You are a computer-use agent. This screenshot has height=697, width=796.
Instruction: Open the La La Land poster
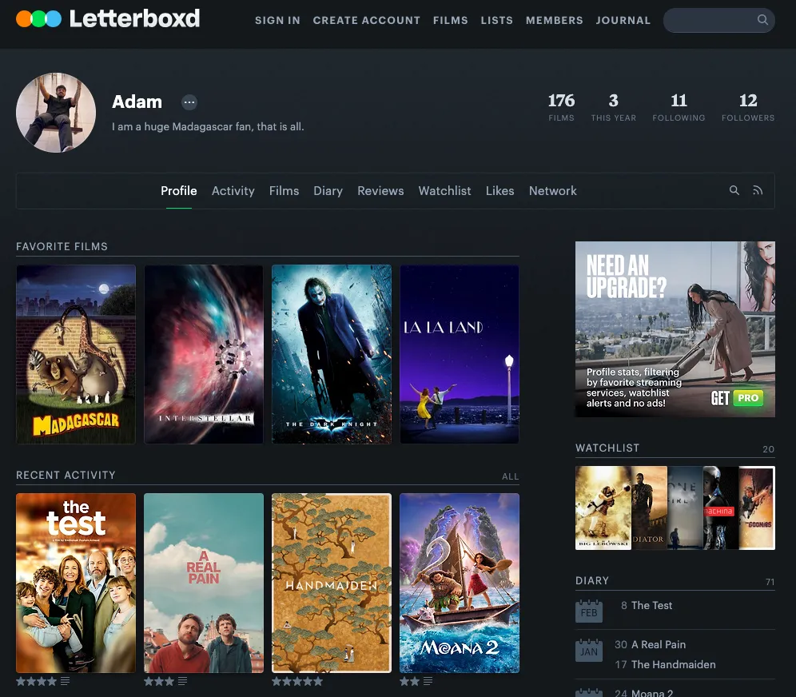coord(460,354)
